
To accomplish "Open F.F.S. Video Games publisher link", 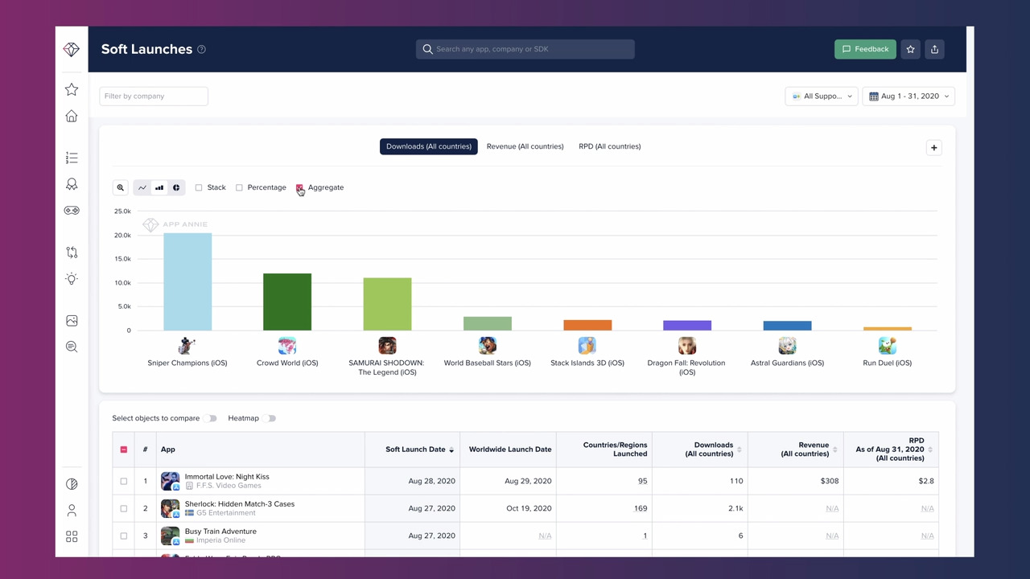I will 229,486.
